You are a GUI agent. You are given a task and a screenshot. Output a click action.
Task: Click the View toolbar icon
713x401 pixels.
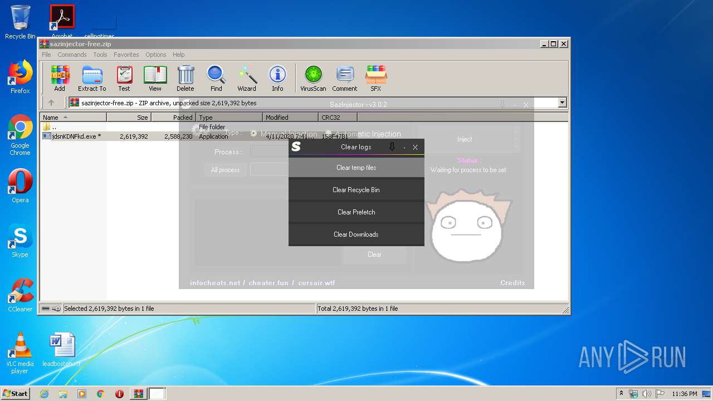point(155,79)
